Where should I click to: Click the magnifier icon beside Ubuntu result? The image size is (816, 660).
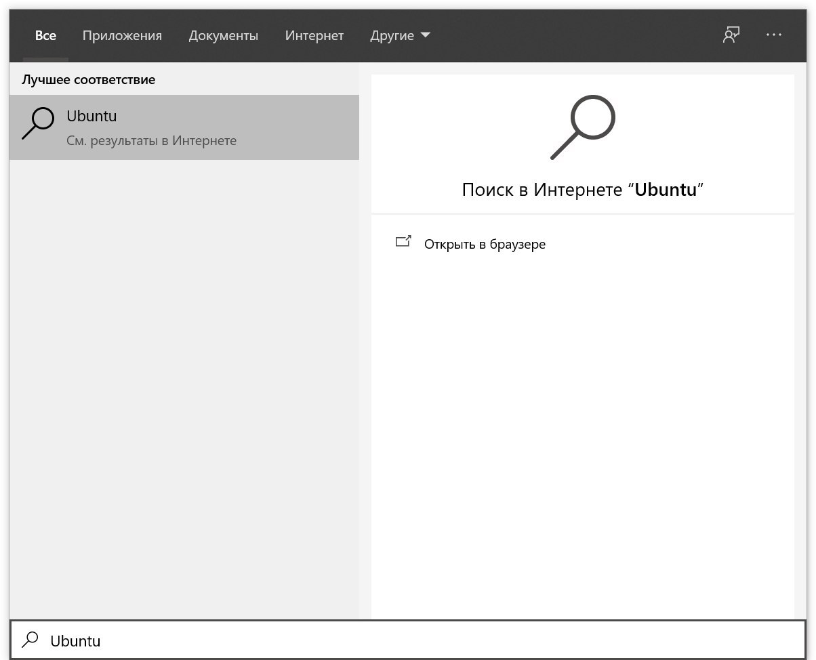click(38, 123)
